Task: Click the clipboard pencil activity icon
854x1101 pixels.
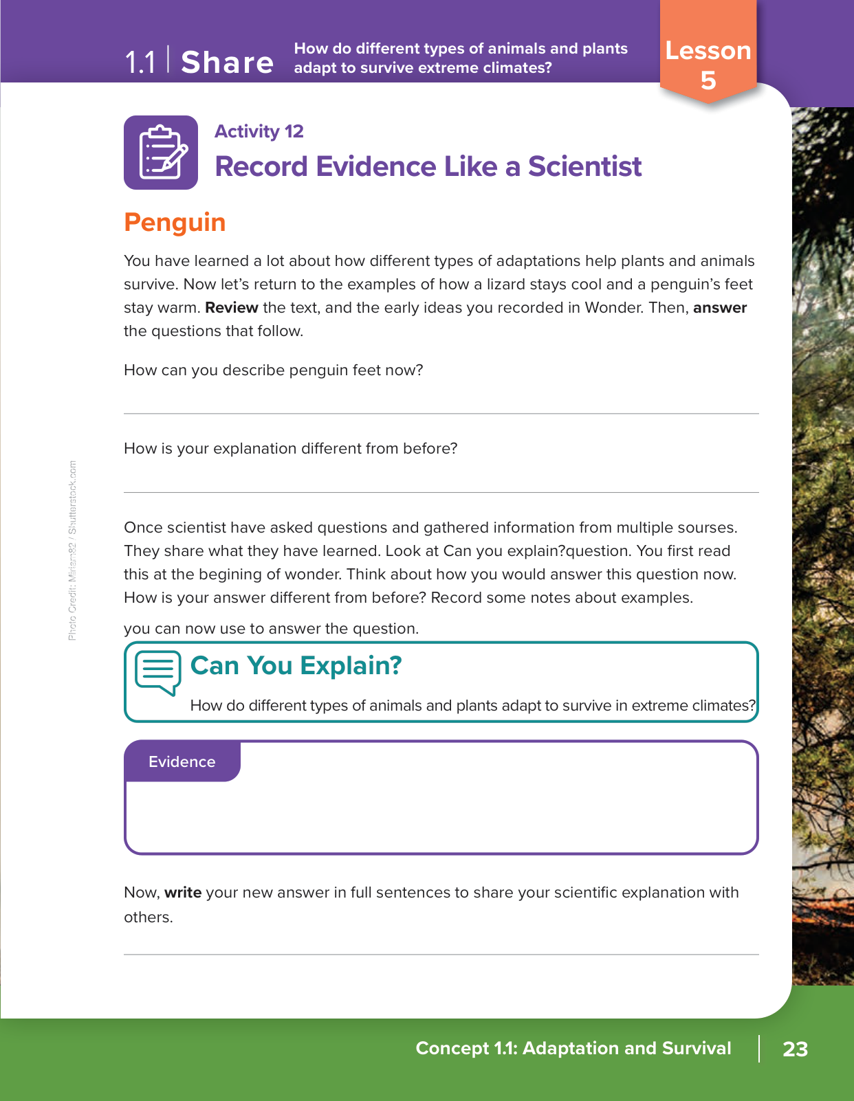Action: [161, 153]
